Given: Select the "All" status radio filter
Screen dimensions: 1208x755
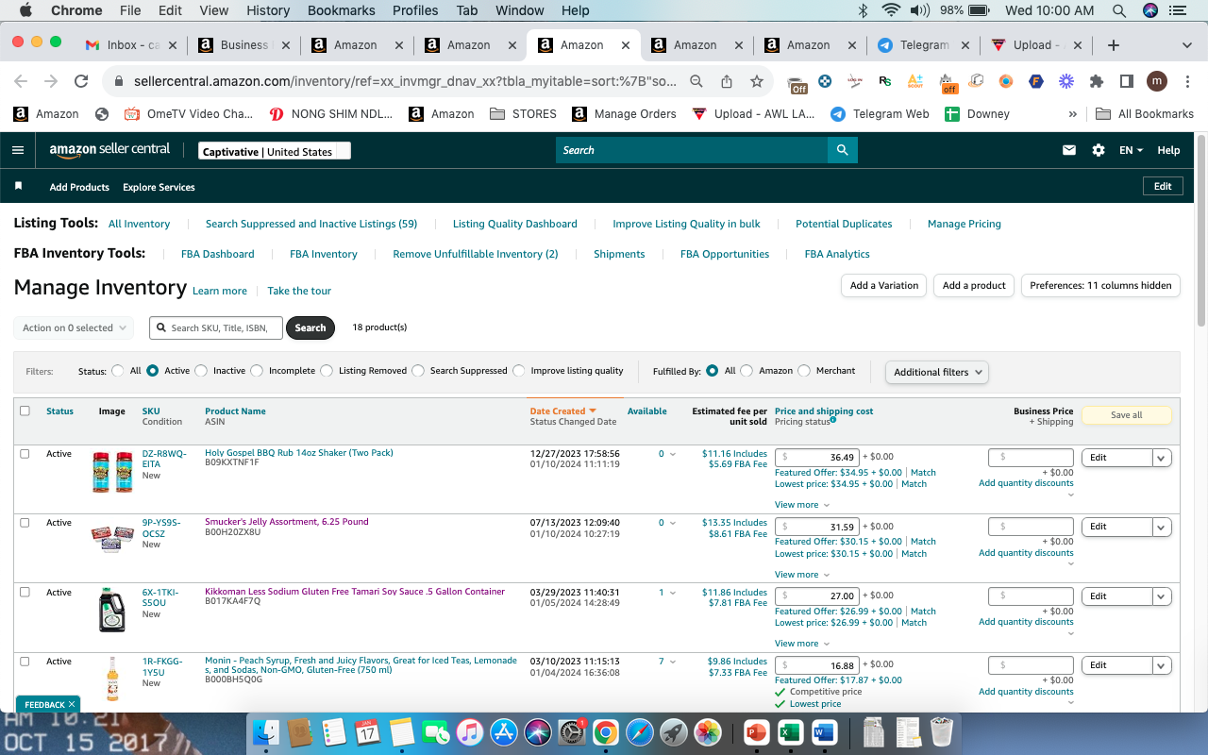Looking at the screenshot, I should tap(118, 371).
